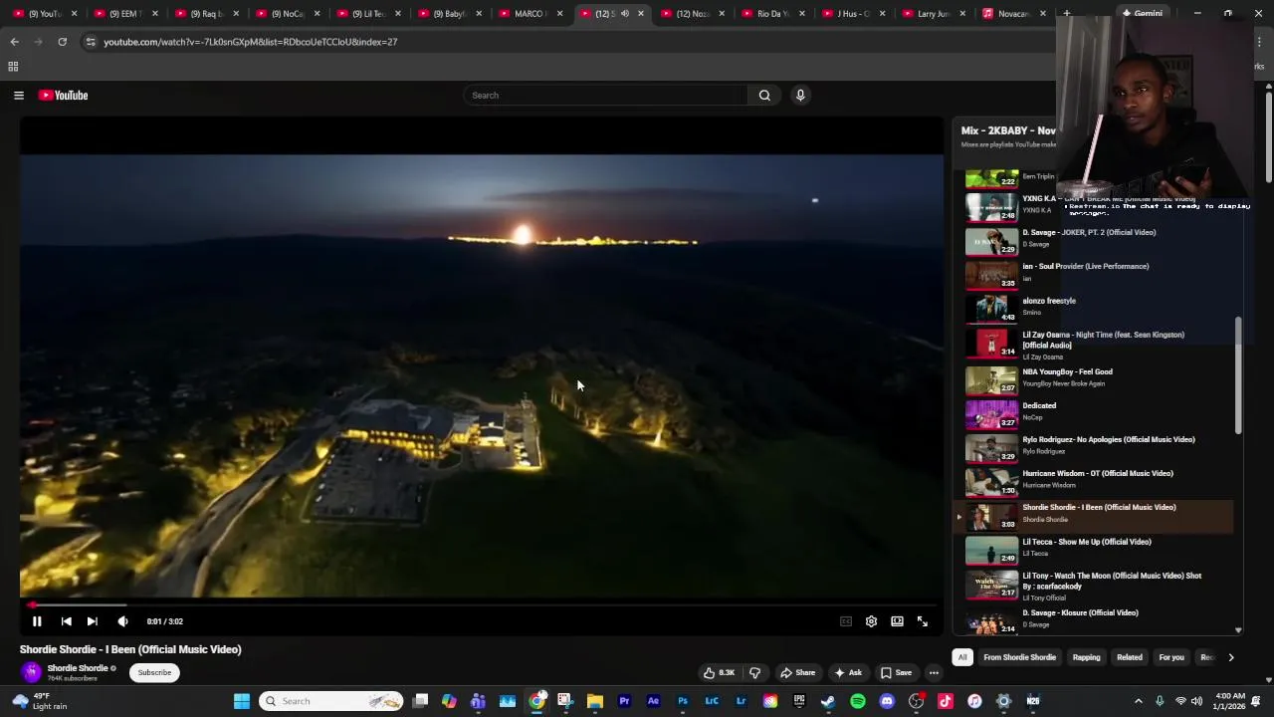Select the All filter chip

(x=962, y=657)
